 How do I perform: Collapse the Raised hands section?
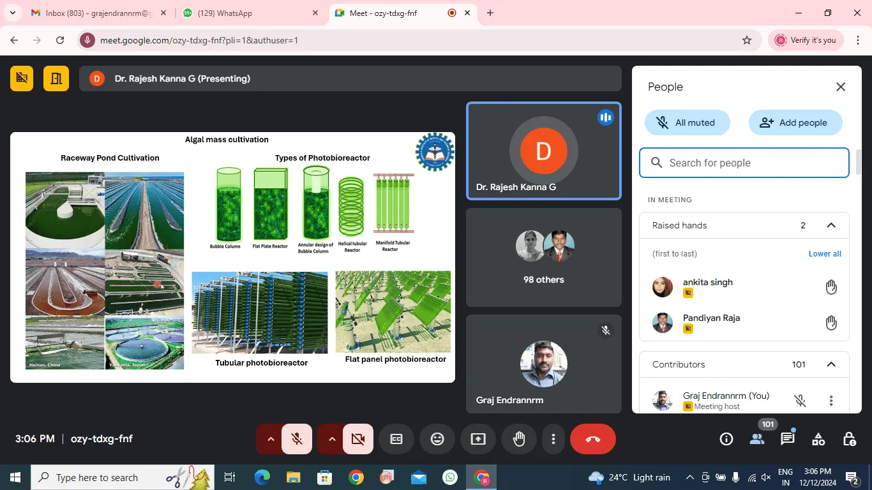coord(831,225)
